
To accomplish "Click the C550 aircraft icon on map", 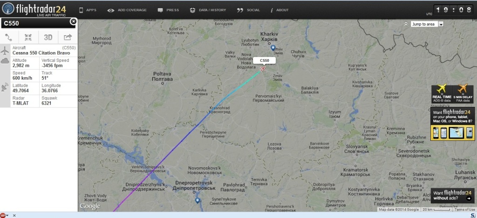I will point(263,69).
